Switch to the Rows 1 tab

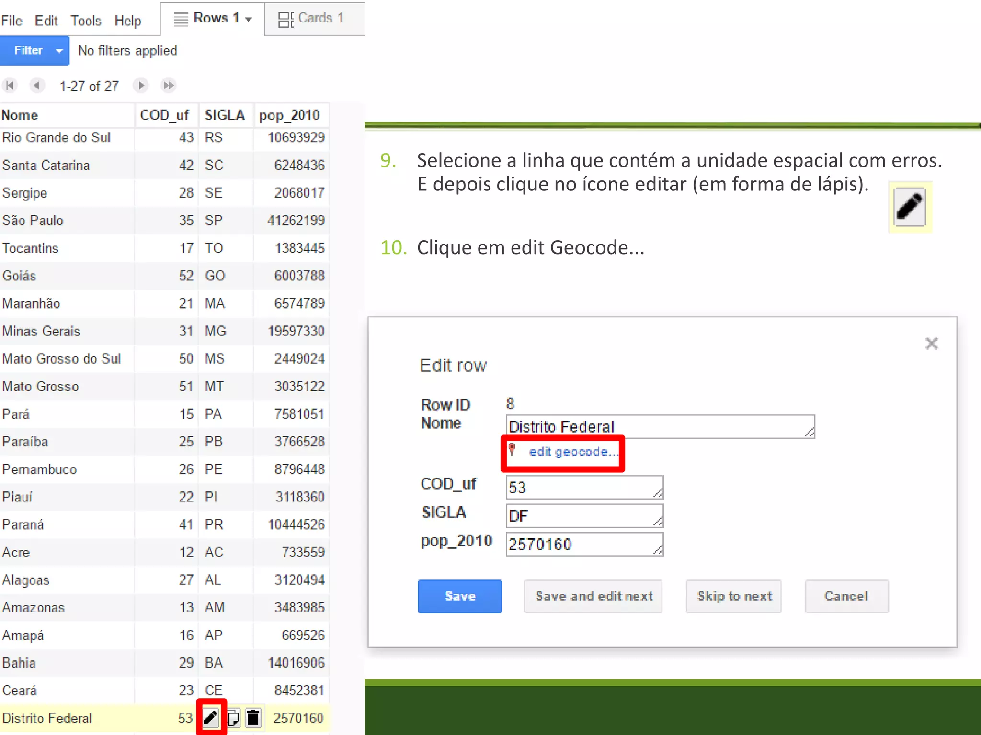click(212, 19)
